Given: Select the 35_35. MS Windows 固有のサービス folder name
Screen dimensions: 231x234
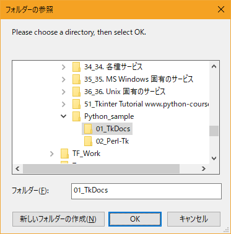Looking at the screenshot, I should point(139,79).
